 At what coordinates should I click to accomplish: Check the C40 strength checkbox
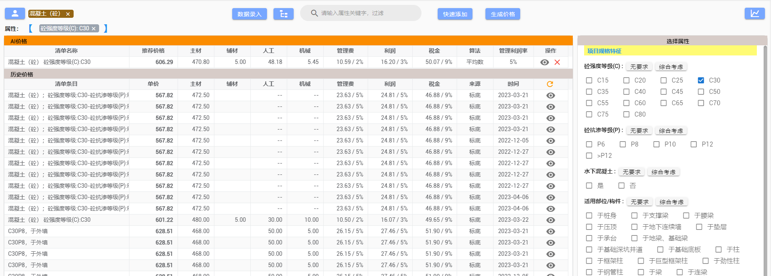pyautogui.click(x=626, y=92)
